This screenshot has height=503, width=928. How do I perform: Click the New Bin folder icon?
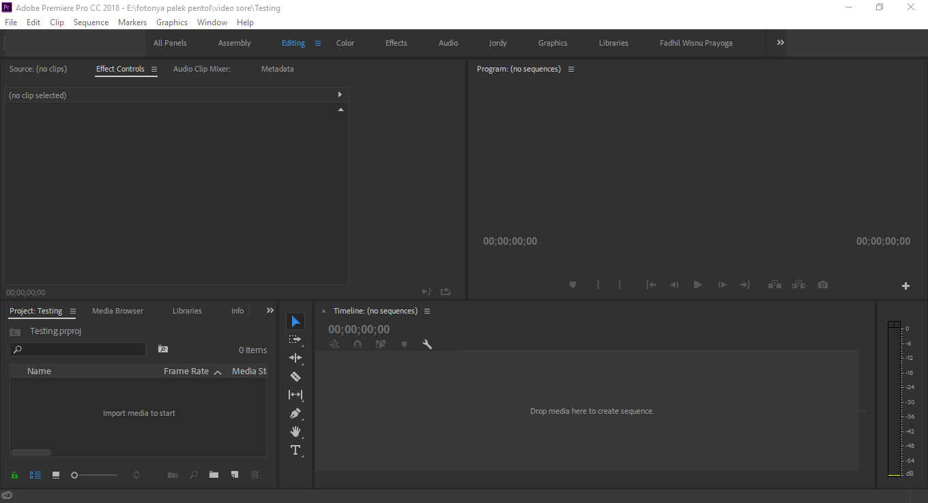coord(214,474)
